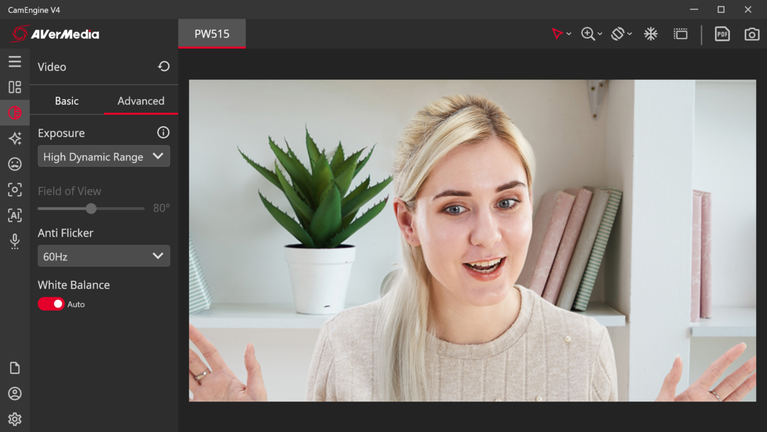Maximize the CamEngine window

click(721, 9)
